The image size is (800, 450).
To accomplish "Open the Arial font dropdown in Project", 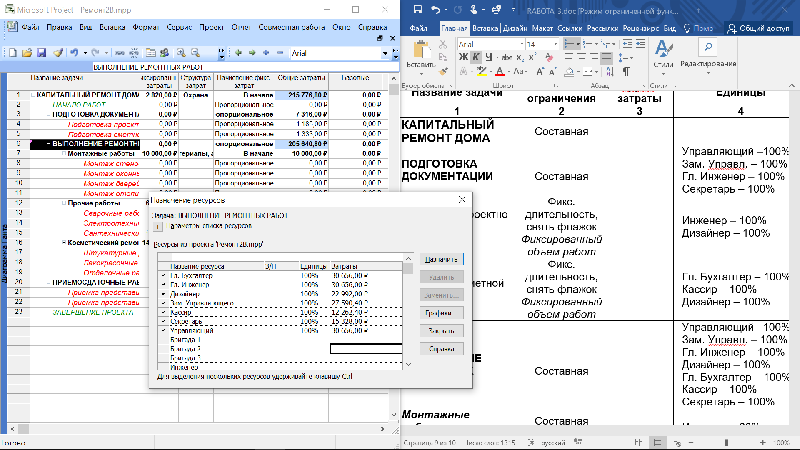I will coord(385,53).
